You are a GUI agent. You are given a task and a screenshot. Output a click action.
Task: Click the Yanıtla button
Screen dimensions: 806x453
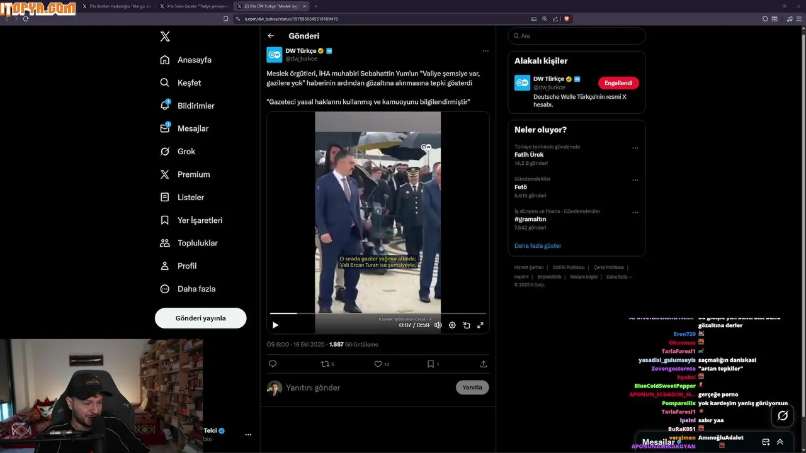coord(472,388)
